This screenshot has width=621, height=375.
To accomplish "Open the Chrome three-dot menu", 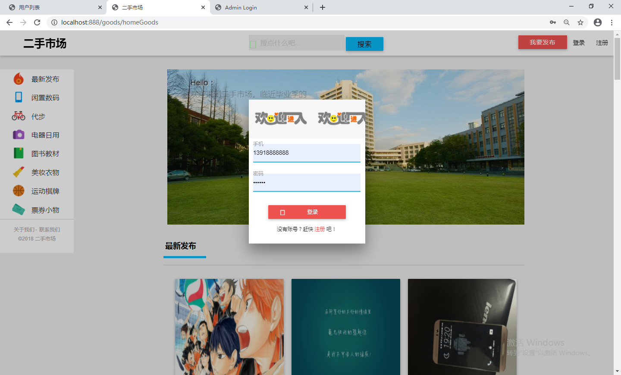I will (x=612, y=22).
